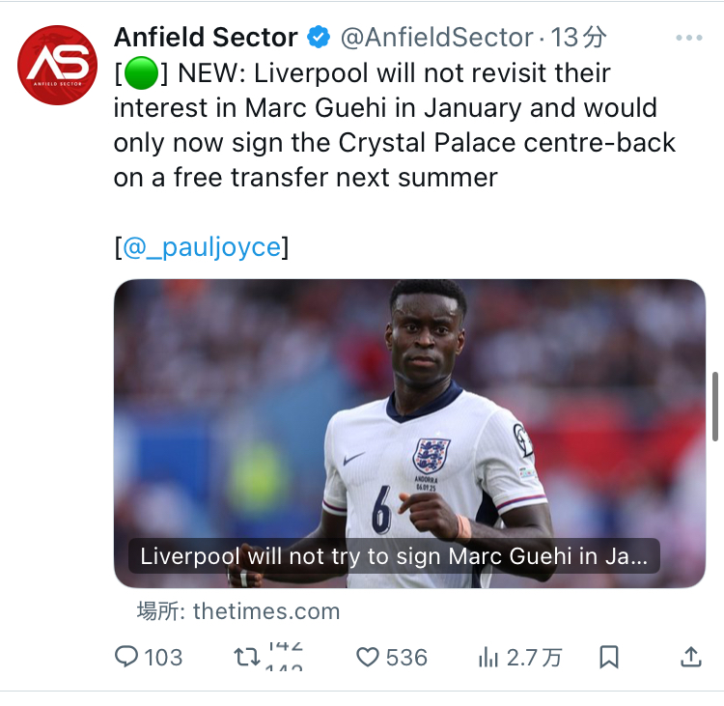724x706 pixels.
Task: Click the reply speech bubble icon
Action: (x=127, y=658)
